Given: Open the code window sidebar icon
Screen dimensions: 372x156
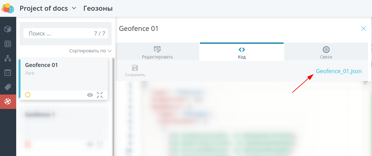Looking at the screenshot, I should [8, 73].
